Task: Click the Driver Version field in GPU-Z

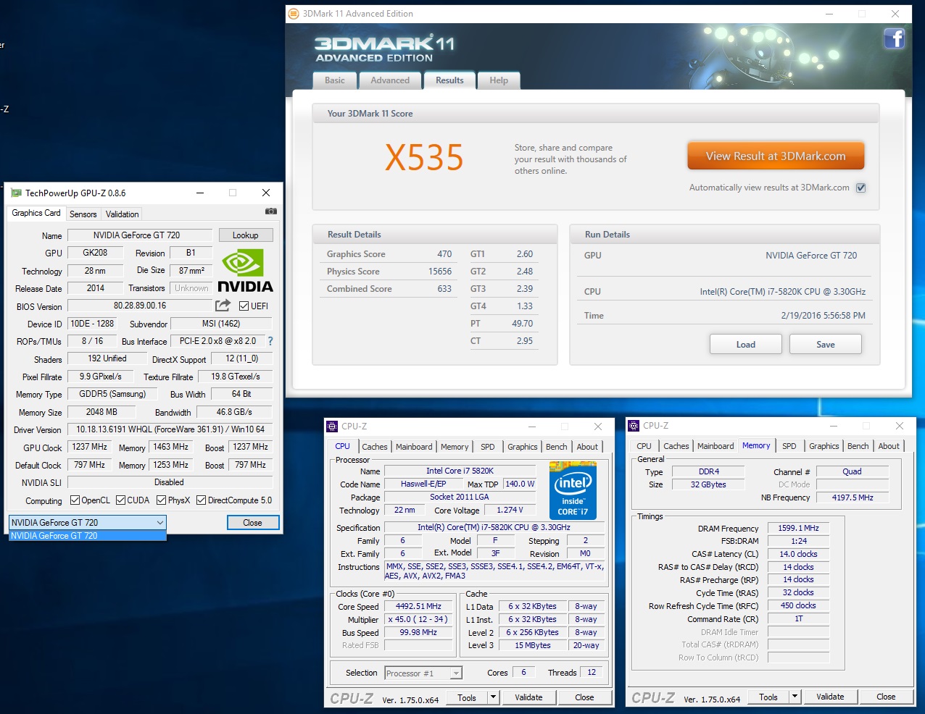Action: [170, 429]
